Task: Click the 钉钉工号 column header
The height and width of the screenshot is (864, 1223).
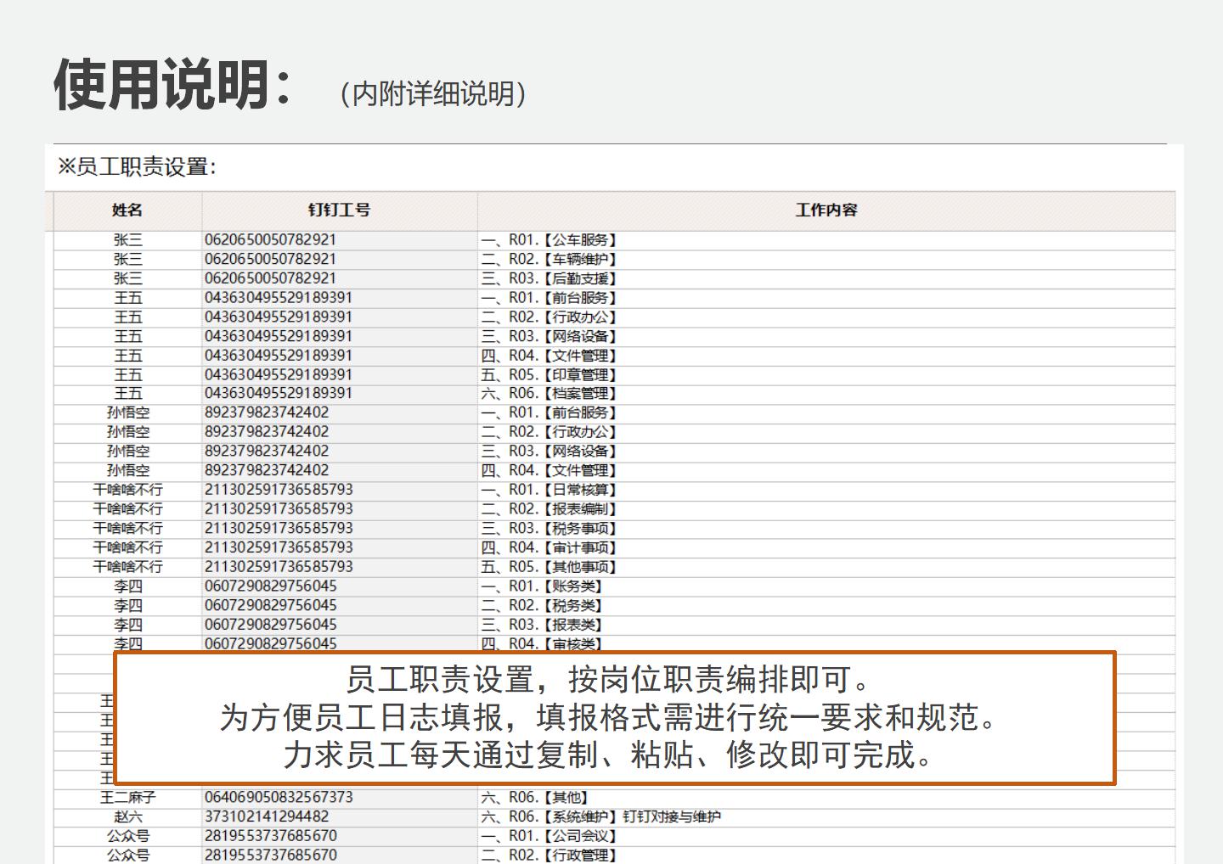Action: (x=339, y=210)
